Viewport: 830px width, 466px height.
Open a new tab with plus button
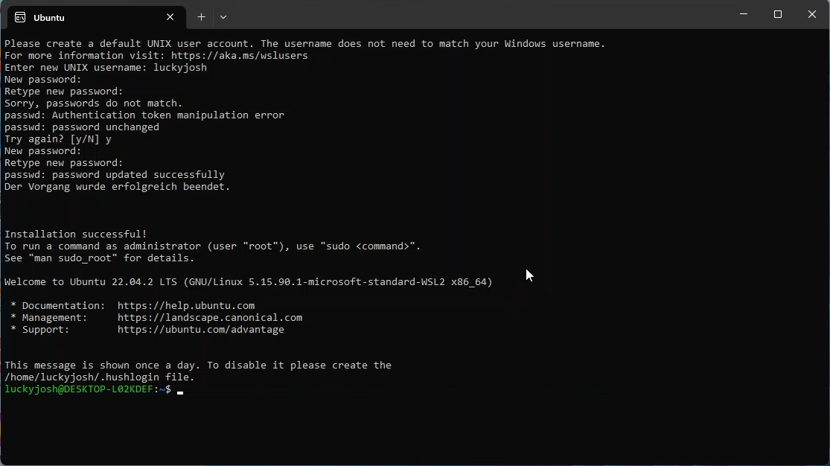pyautogui.click(x=201, y=17)
